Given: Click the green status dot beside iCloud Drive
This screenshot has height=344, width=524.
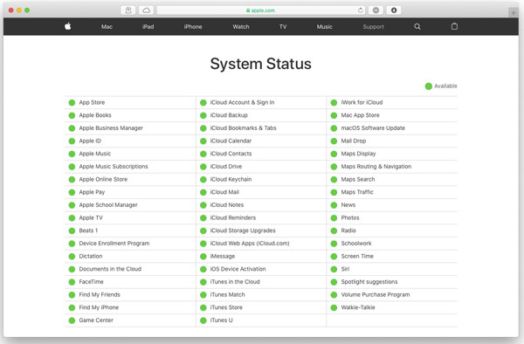Looking at the screenshot, I should 203,167.
